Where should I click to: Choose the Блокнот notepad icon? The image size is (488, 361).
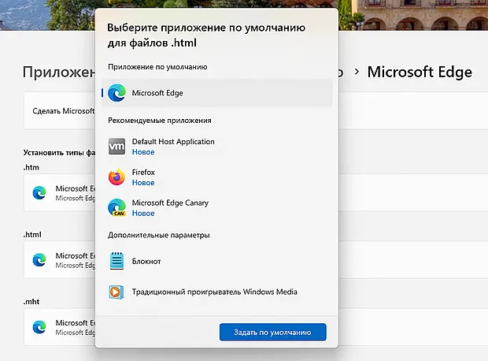116,261
